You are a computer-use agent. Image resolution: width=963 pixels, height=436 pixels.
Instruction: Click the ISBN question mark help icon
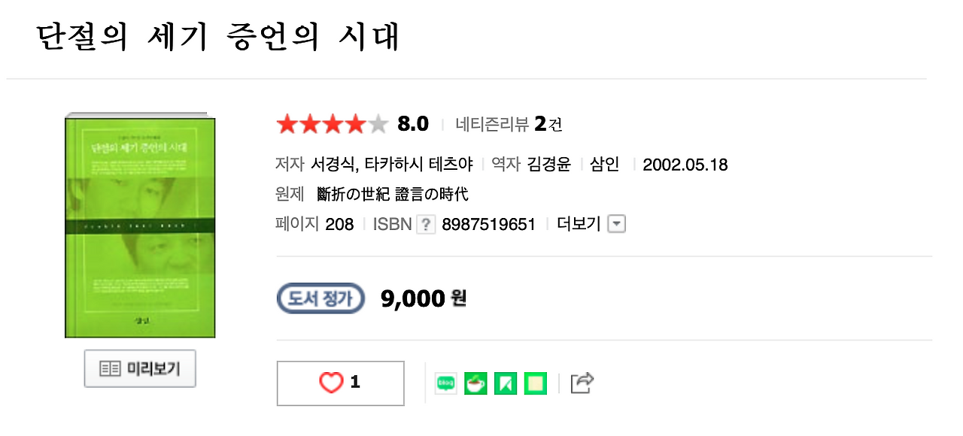tap(424, 223)
